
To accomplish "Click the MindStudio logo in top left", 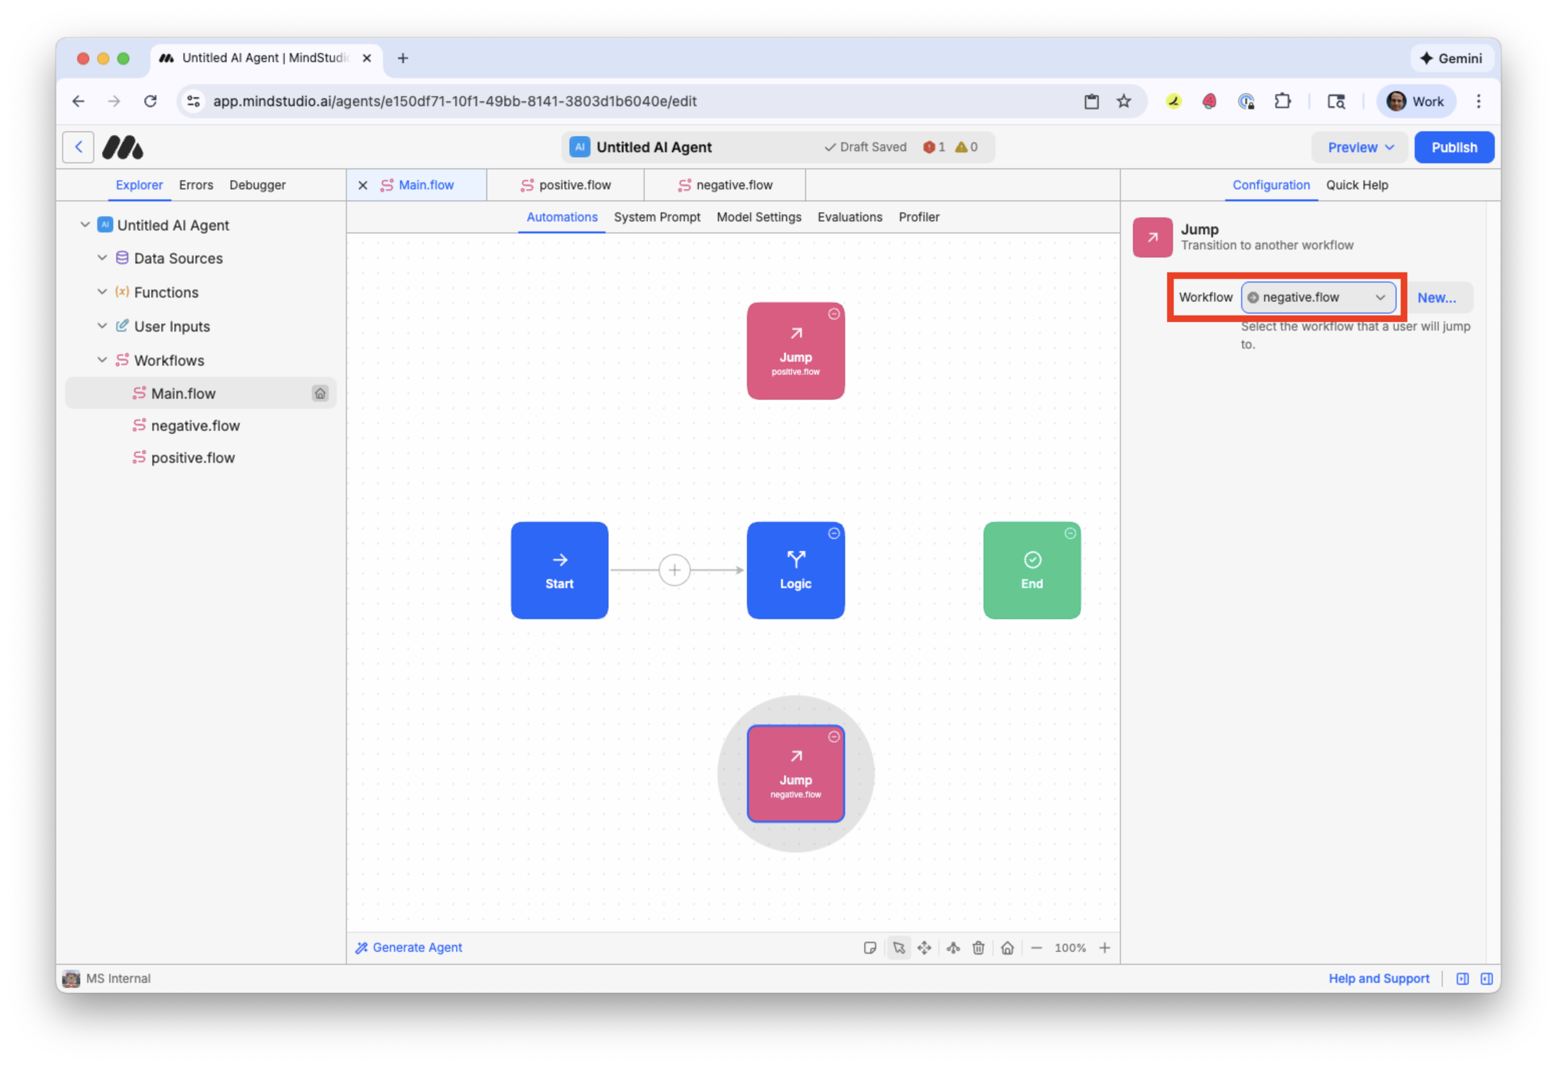I will coord(123,147).
